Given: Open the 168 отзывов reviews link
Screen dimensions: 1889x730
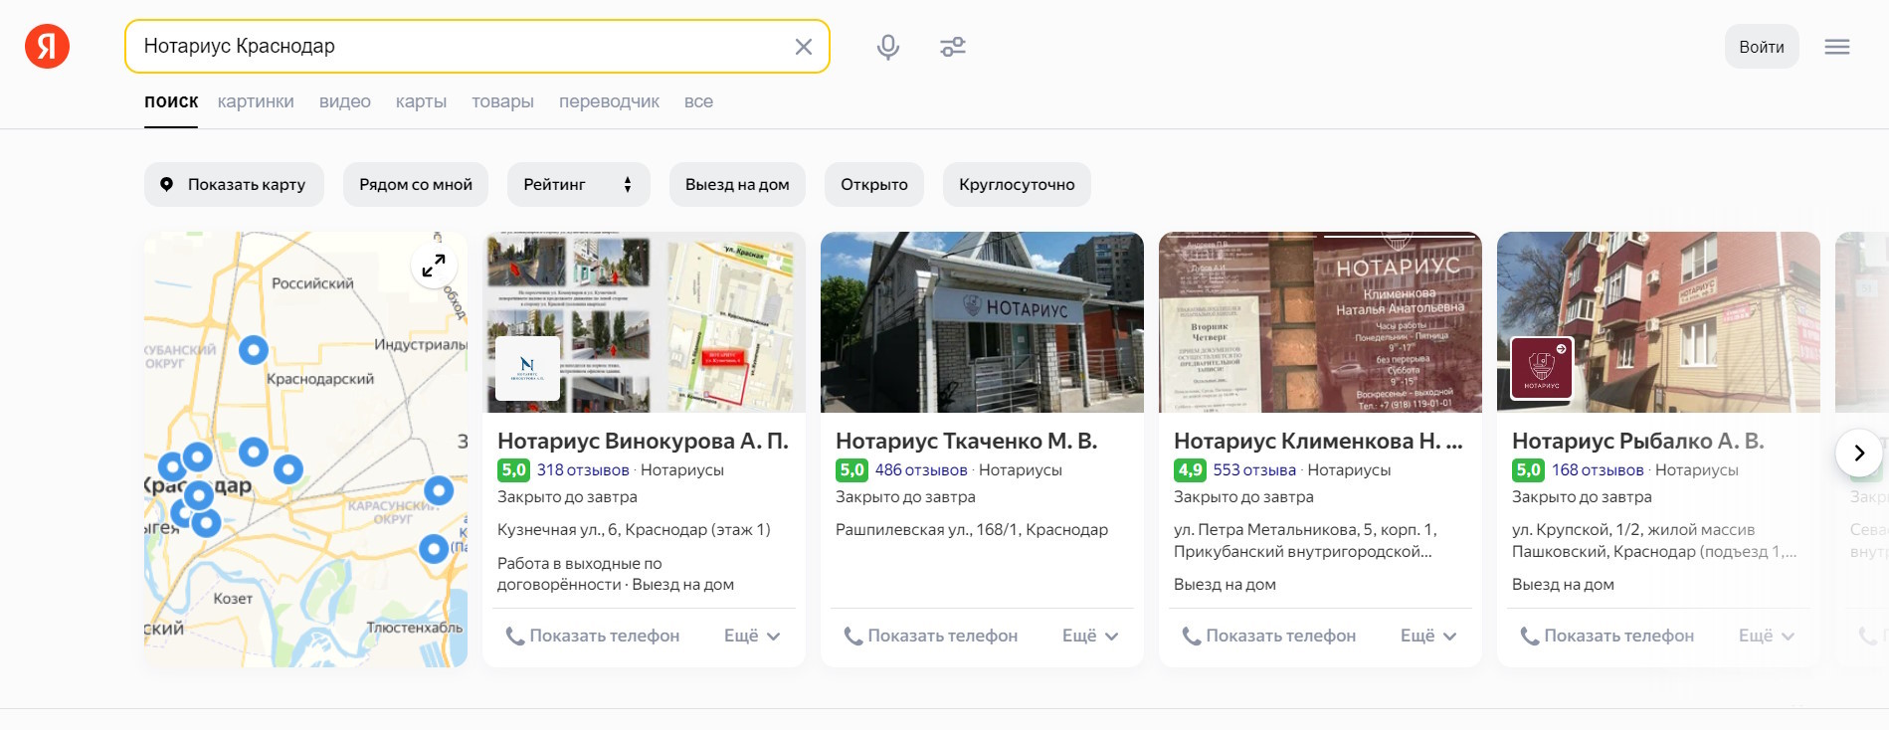Looking at the screenshot, I should coord(1598,470).
